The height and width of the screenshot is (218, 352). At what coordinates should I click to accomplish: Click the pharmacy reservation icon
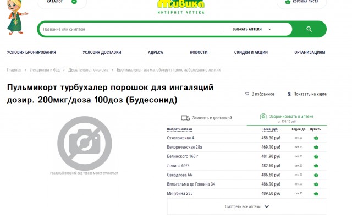point(263,116)
